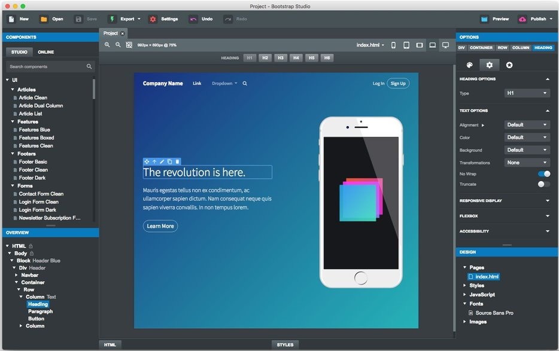
Task: Switch to desktop monitor viewport size
Action: (445, 45)
